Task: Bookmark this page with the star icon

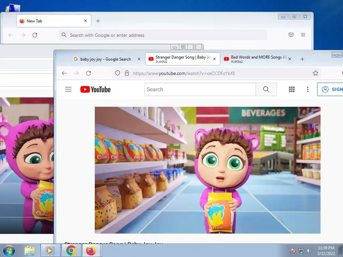Action: pos(315,73)
